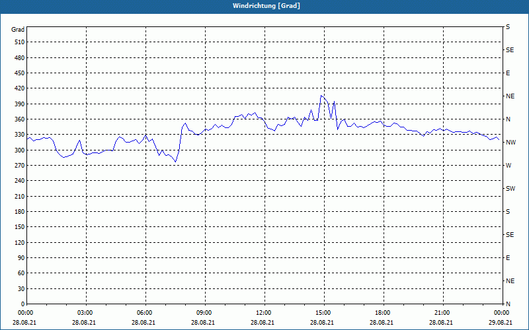This screenshot has height=330, width=529.
Task: Click the 450 y-axis value
Action: click(x=20, y=73)
